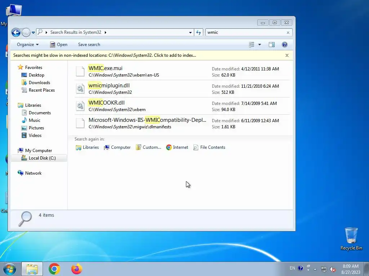Viewport: 369px width, 276px height.
Task: Click the WMICOOKR.dll file name
Action: pyautogui.click(x=107, y=103)
